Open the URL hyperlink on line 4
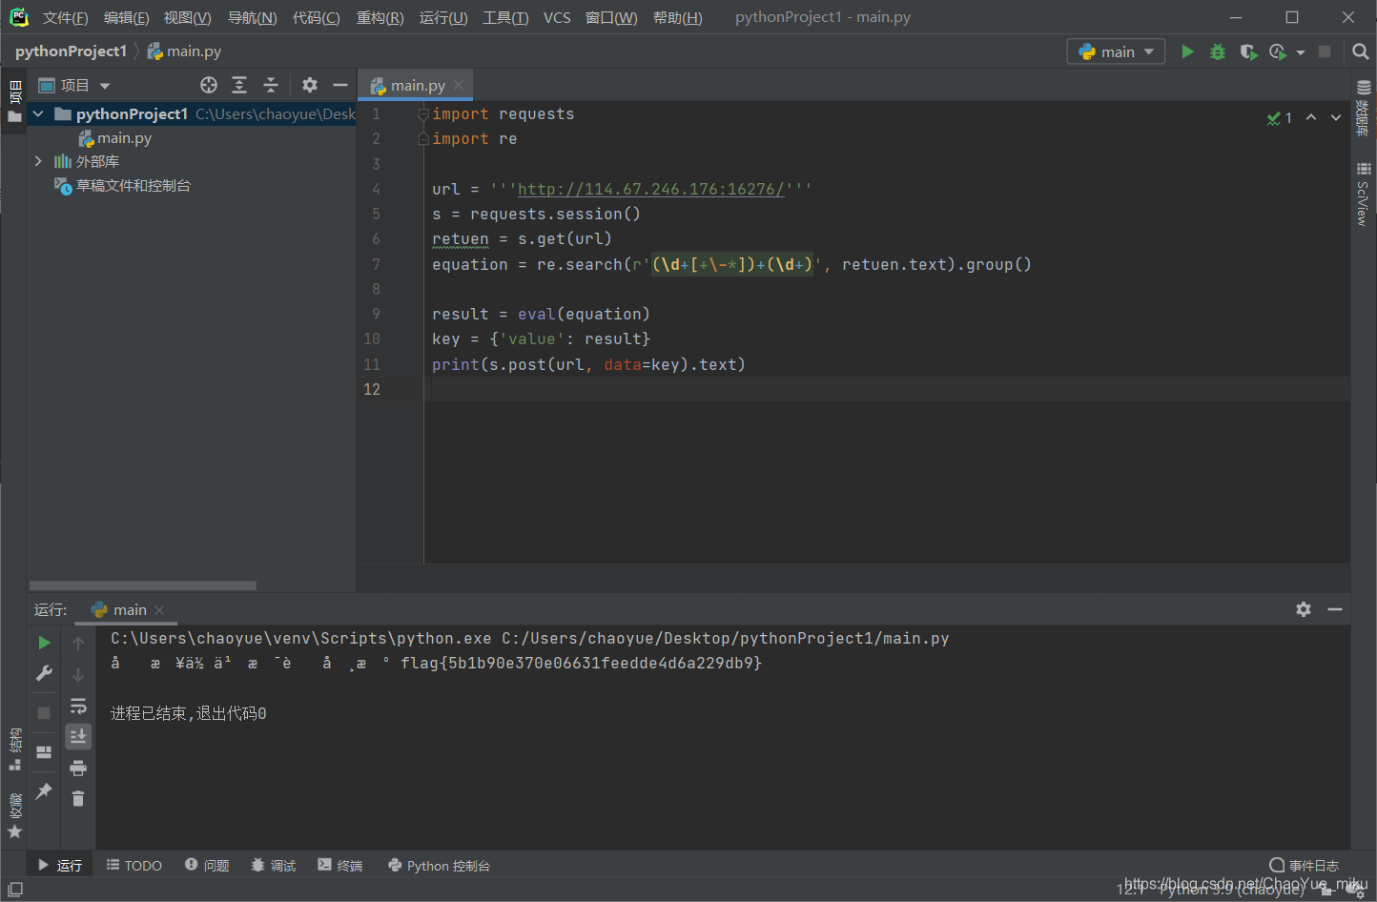The image size is (1377, 902). pyautogui.click(x=651, y=189)
